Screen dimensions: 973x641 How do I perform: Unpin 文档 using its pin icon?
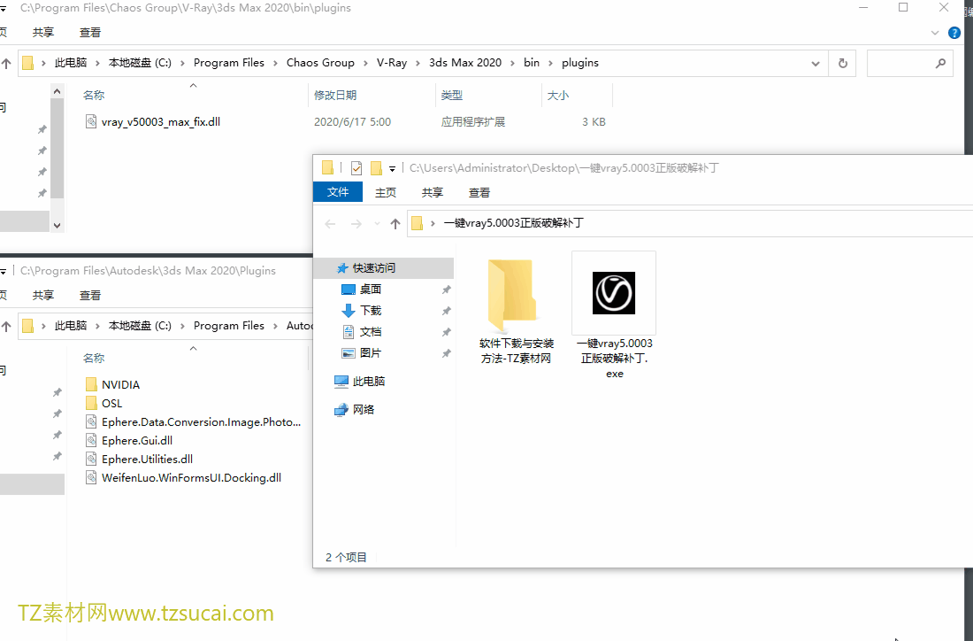coord(446,332)
